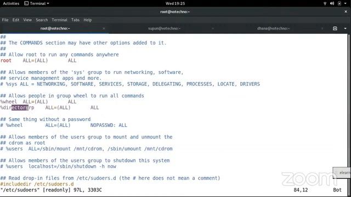The height and width of the screenshot is (197, 351).
Task: Open the system menu arrow at top right
Action: [x=346, y=4]
